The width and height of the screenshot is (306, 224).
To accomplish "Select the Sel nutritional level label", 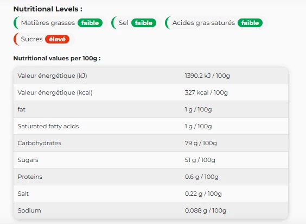I will (x=124, y=23).
